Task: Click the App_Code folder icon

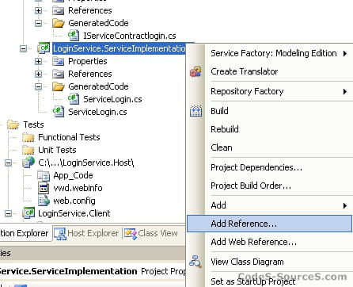Action: pos(44,175)
